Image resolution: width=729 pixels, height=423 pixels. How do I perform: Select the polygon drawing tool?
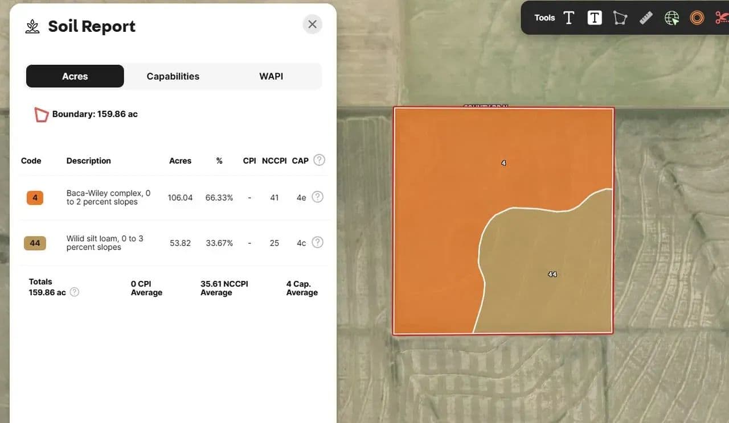[x=620, y=18]
